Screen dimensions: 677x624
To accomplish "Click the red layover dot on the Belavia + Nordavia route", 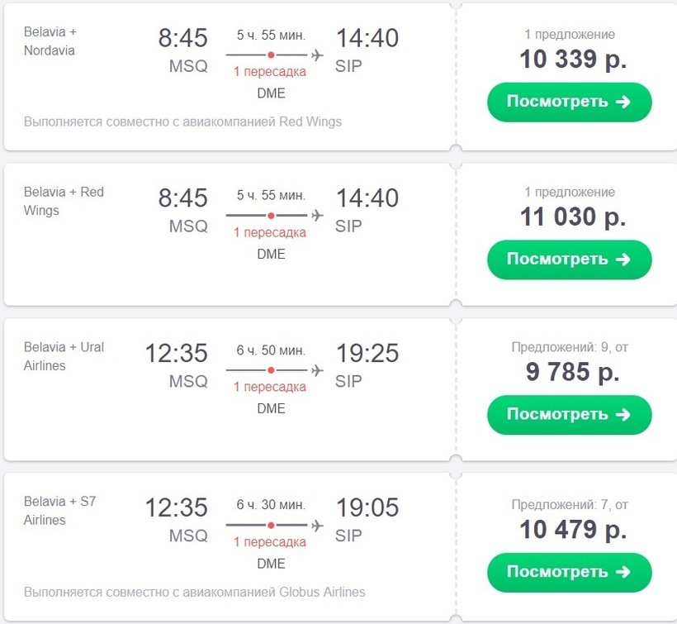I will coord(271,55).
